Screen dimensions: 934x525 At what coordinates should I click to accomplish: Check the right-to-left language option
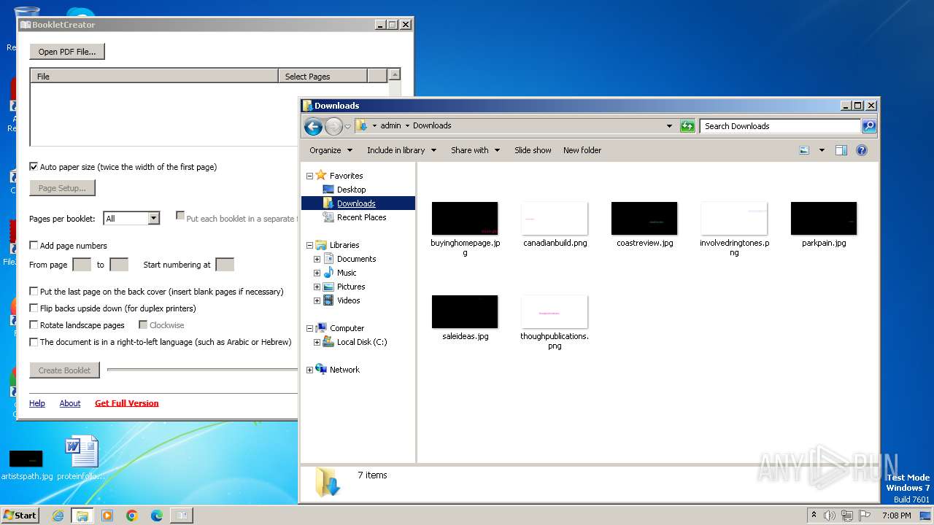click(34, 342)
